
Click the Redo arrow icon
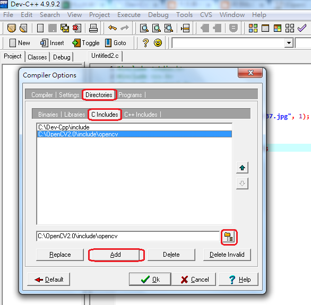(125, 28)
